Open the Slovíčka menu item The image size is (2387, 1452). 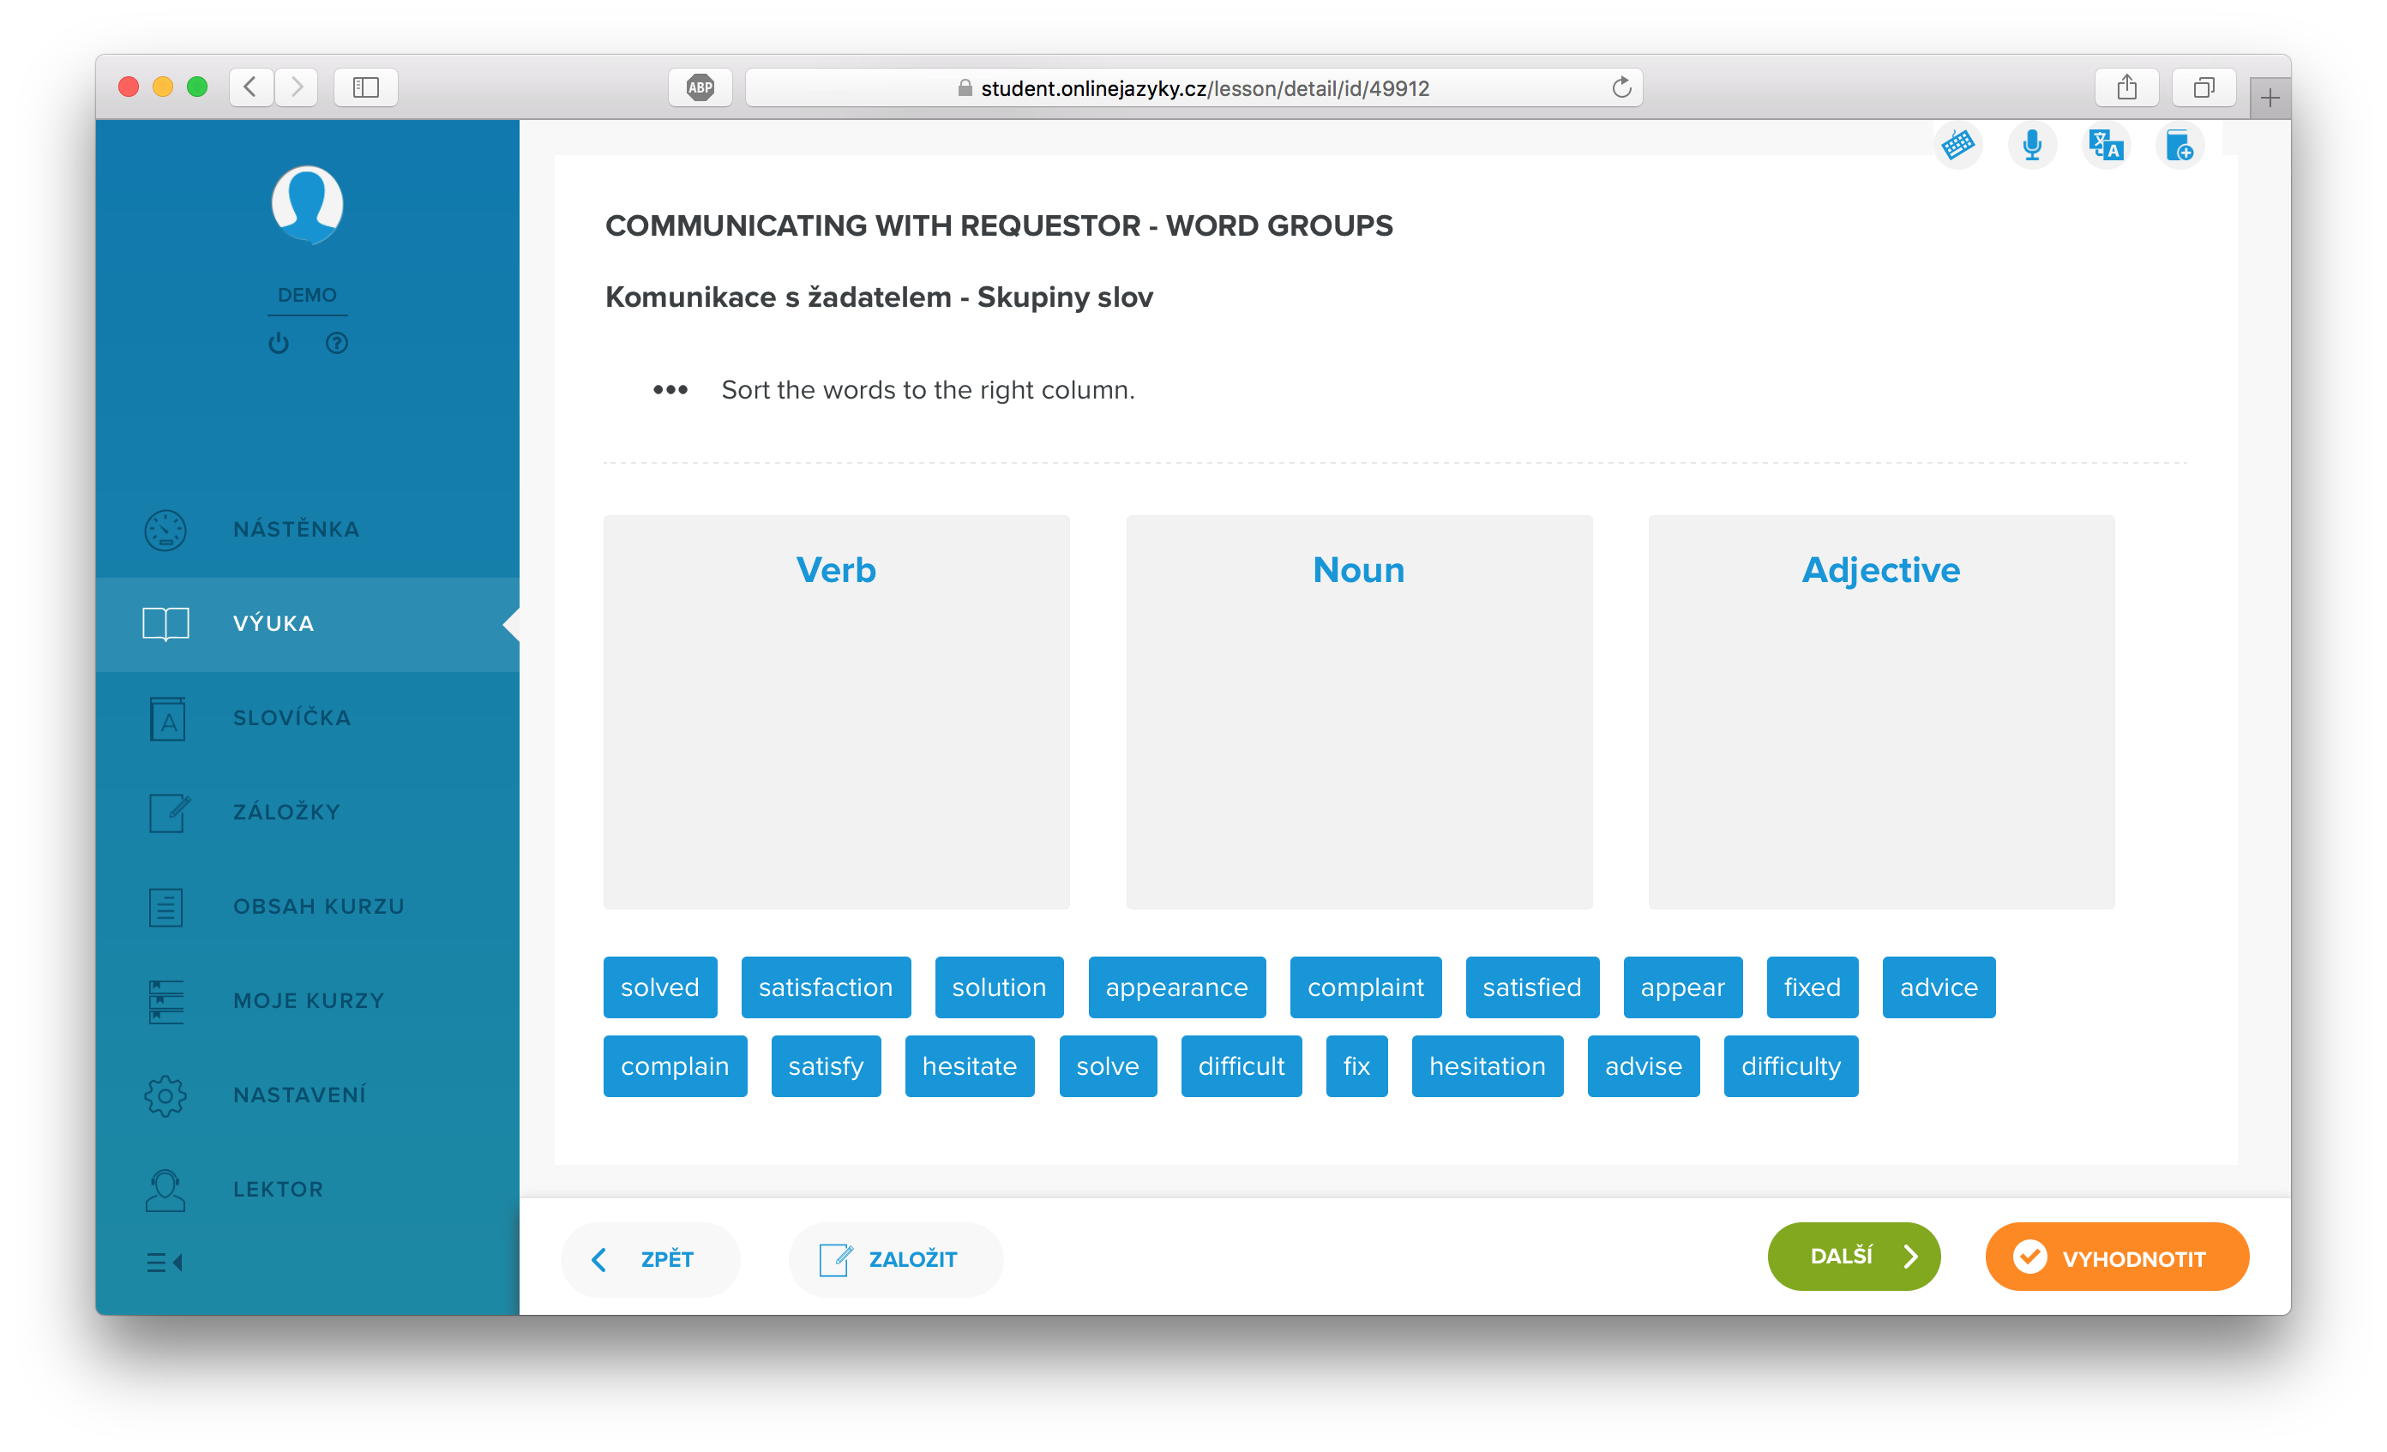[291, 717]
